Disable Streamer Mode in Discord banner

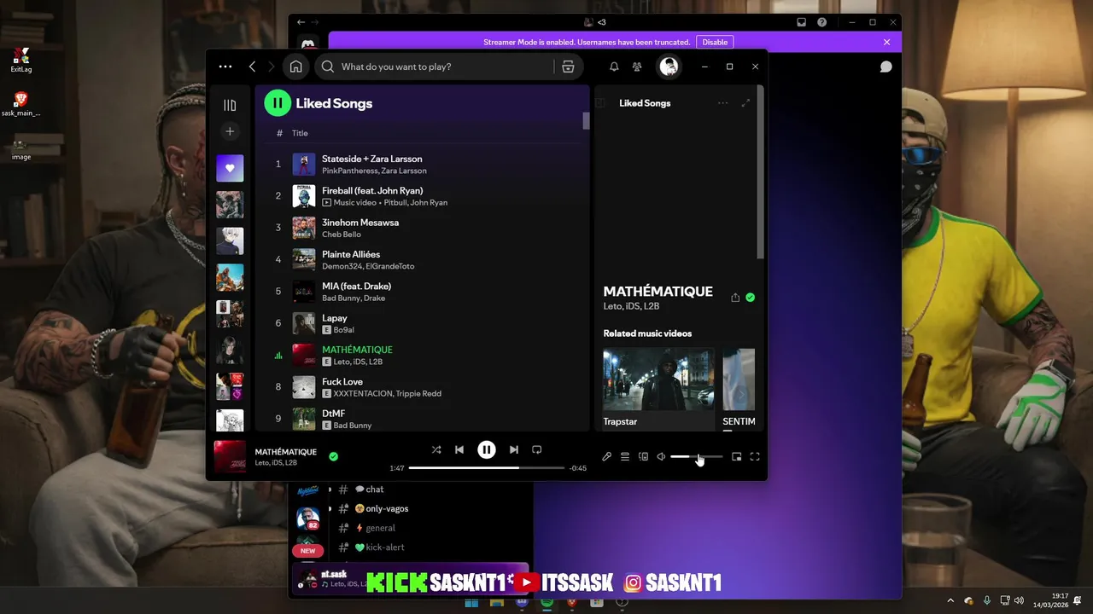[x=716, y=42]
